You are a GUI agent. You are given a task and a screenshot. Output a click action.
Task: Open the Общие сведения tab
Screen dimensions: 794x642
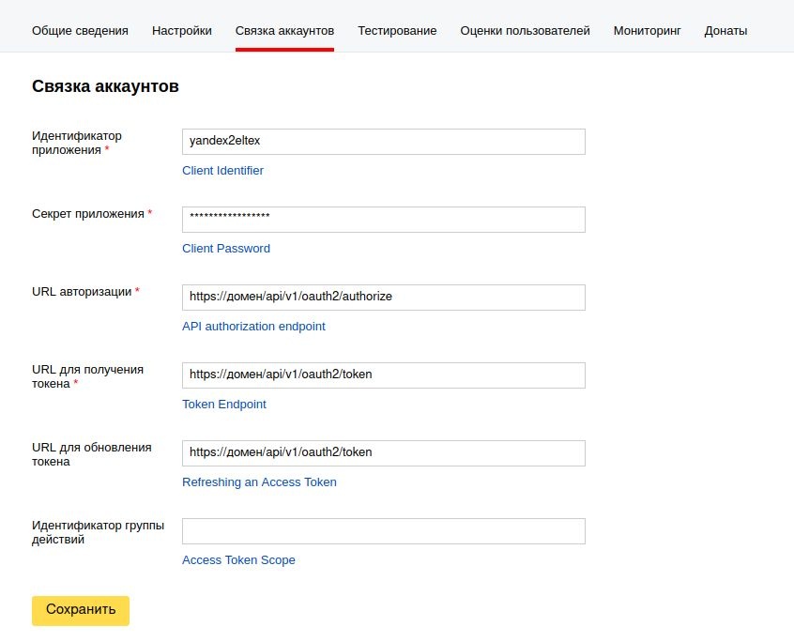click(x=80, y=31)
